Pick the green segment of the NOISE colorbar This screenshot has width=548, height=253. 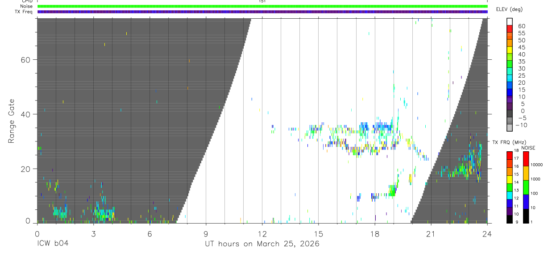pos(526,187)
